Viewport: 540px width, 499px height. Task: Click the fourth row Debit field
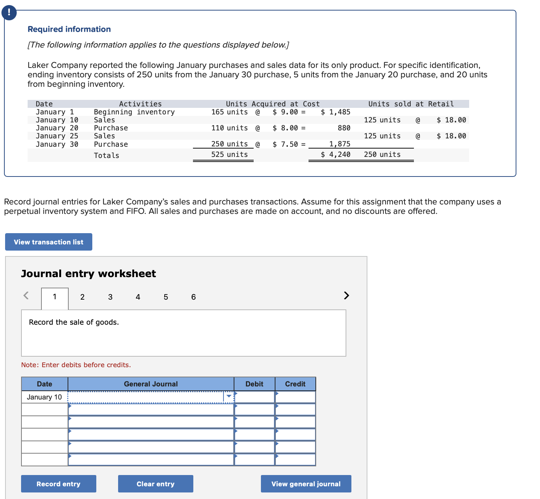[x=254, y=434]
